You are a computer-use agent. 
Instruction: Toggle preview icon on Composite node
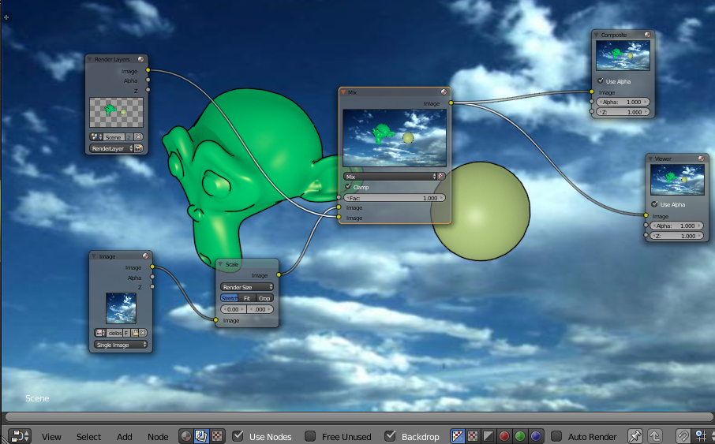[647, 35]
